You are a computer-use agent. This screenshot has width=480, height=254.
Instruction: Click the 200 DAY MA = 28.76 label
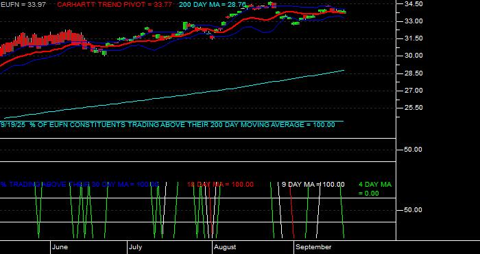(x=212, y=4)
